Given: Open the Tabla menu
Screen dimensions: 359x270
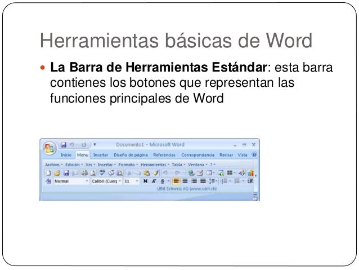Looking at the screenshot, I should pyautogui.click(x=178, y=165).
